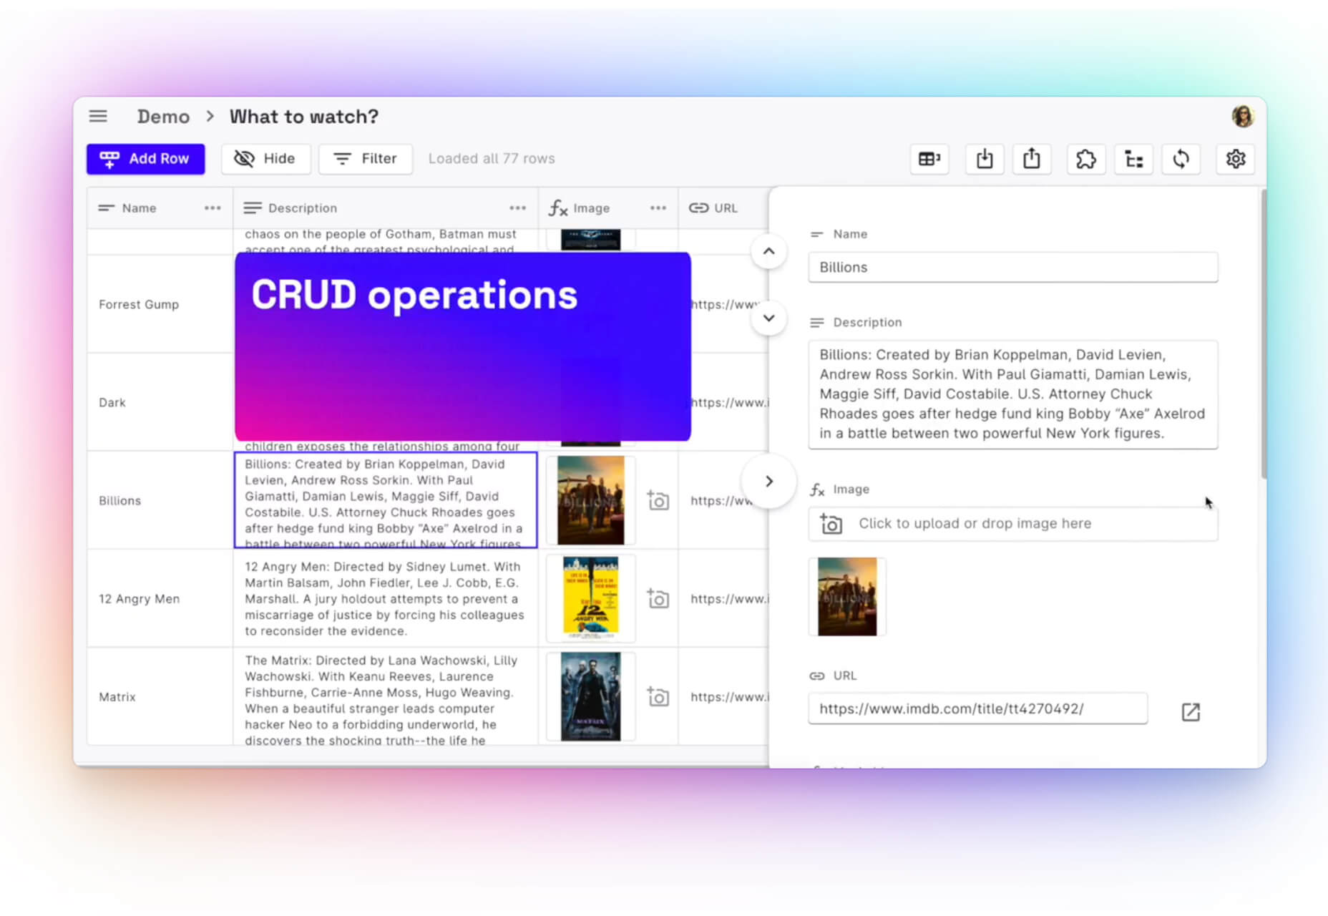This screenshot has width=1328, height=916.
Task: Click the sync refresh icon
Action: pos(1181,159)
